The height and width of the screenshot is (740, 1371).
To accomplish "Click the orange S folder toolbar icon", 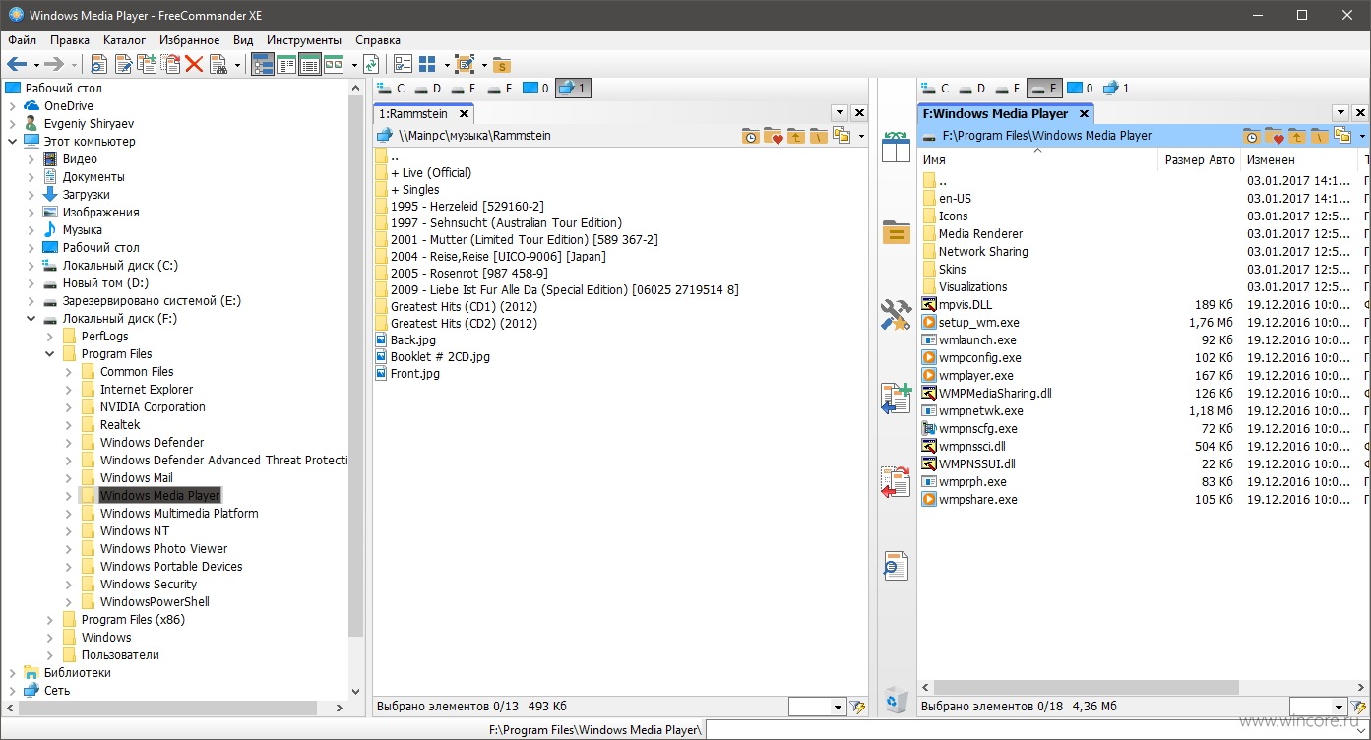I will point(501,65).
